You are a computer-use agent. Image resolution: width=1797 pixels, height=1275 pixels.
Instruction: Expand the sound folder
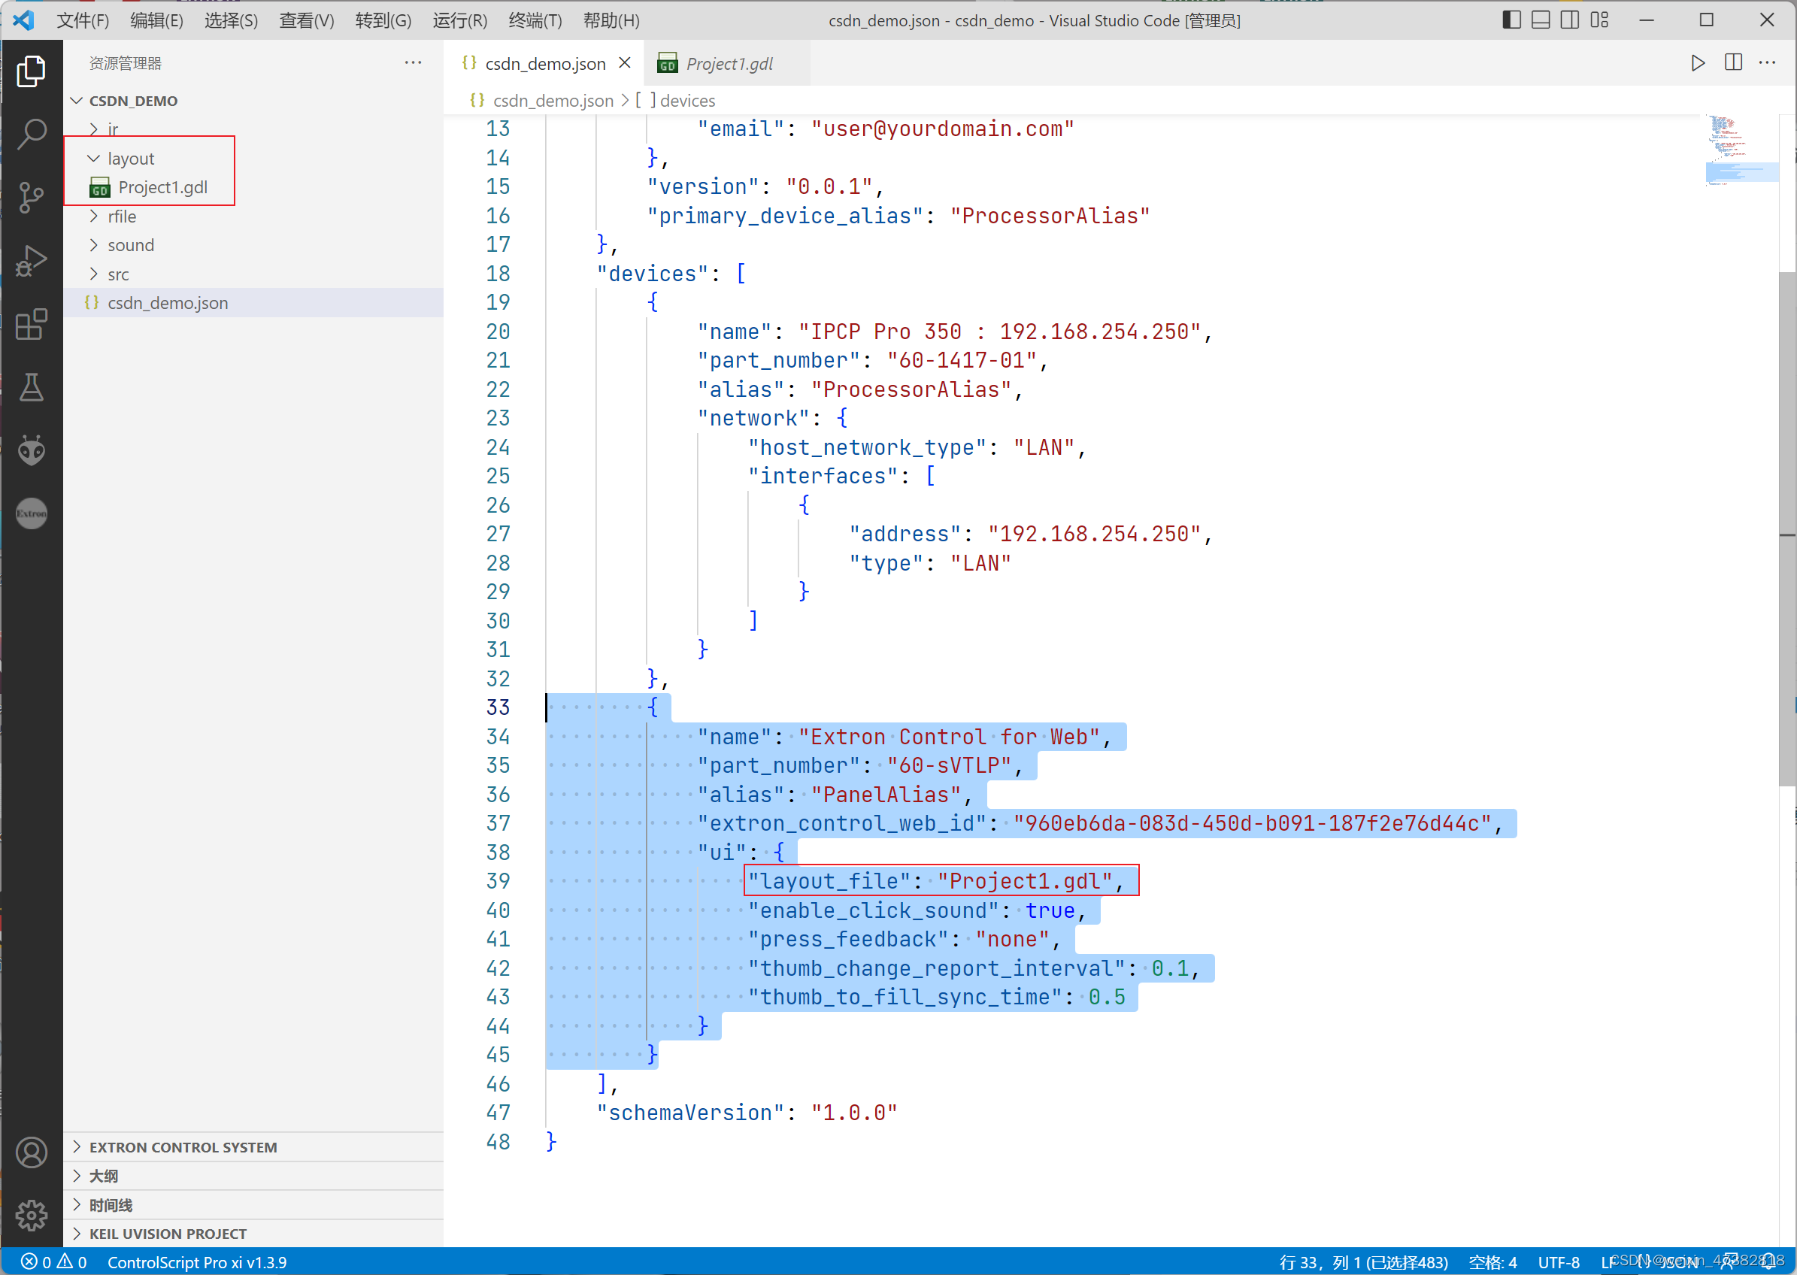click(130, 245)
